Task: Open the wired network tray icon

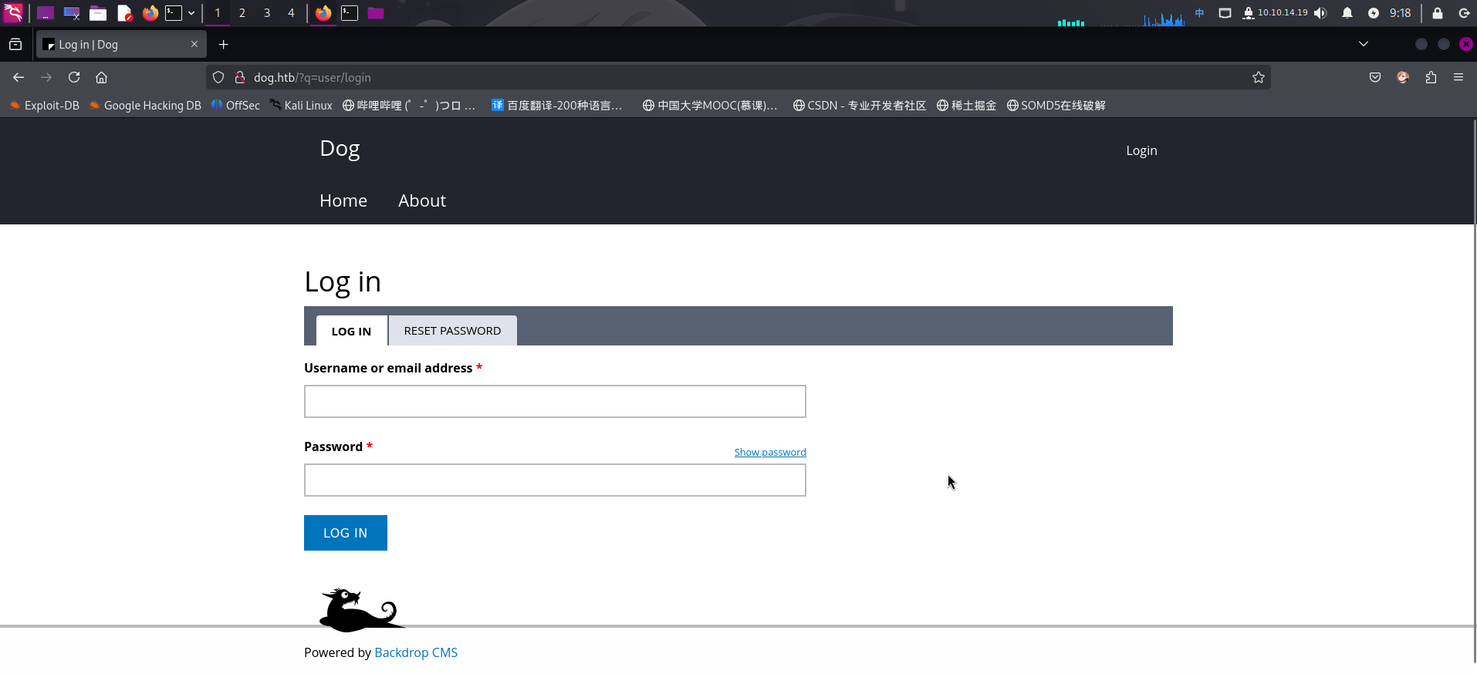Action: [x=1225, y=13]
